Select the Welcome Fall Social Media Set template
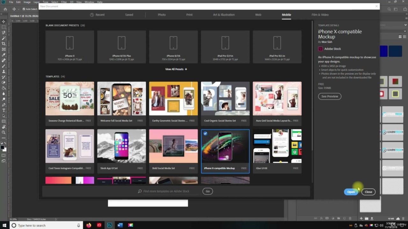 pos(121,103)
